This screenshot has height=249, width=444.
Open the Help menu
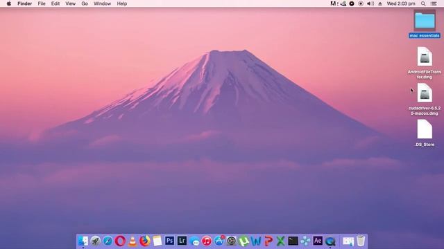122,3
